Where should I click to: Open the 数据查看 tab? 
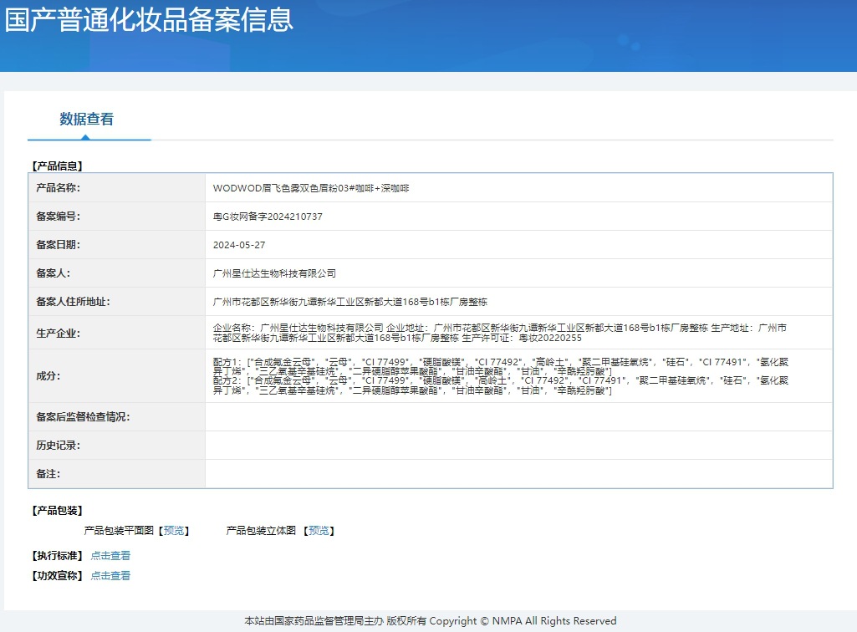coord(86,120)
